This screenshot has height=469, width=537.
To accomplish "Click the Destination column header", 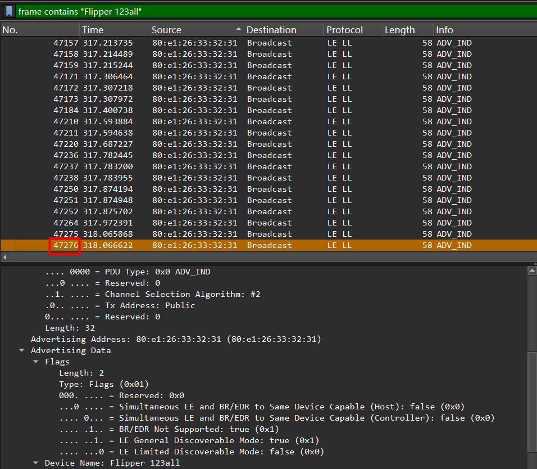I will pyautogui.click(x=284, y=30).
